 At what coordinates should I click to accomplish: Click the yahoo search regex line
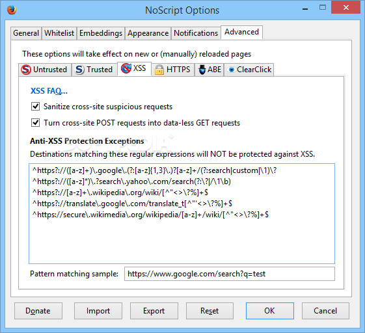pyautogui.click(x=131, y=181)
